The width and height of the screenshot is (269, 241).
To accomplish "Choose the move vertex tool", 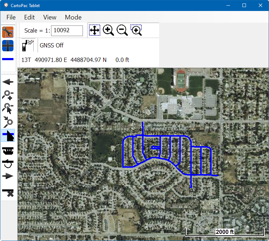I will coord(8,122).
